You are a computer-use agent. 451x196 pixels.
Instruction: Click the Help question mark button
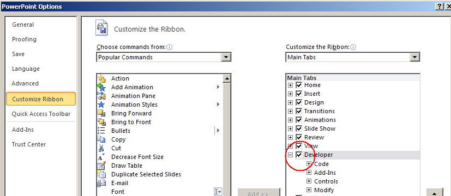point(438,7)
